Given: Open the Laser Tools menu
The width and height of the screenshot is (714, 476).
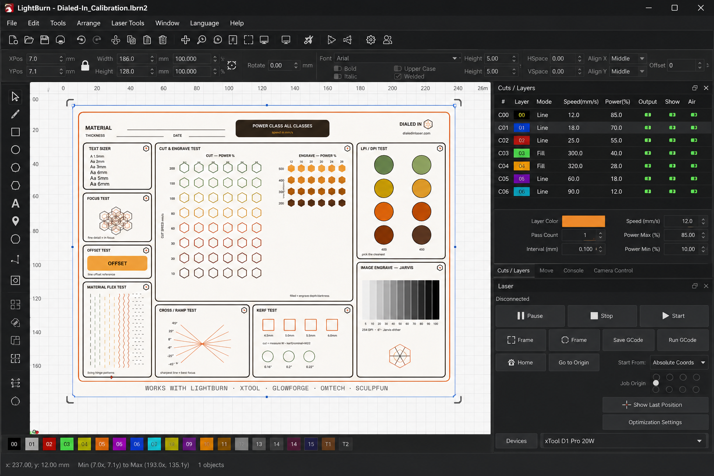Looking at the screenshot, I should [128, 23].
